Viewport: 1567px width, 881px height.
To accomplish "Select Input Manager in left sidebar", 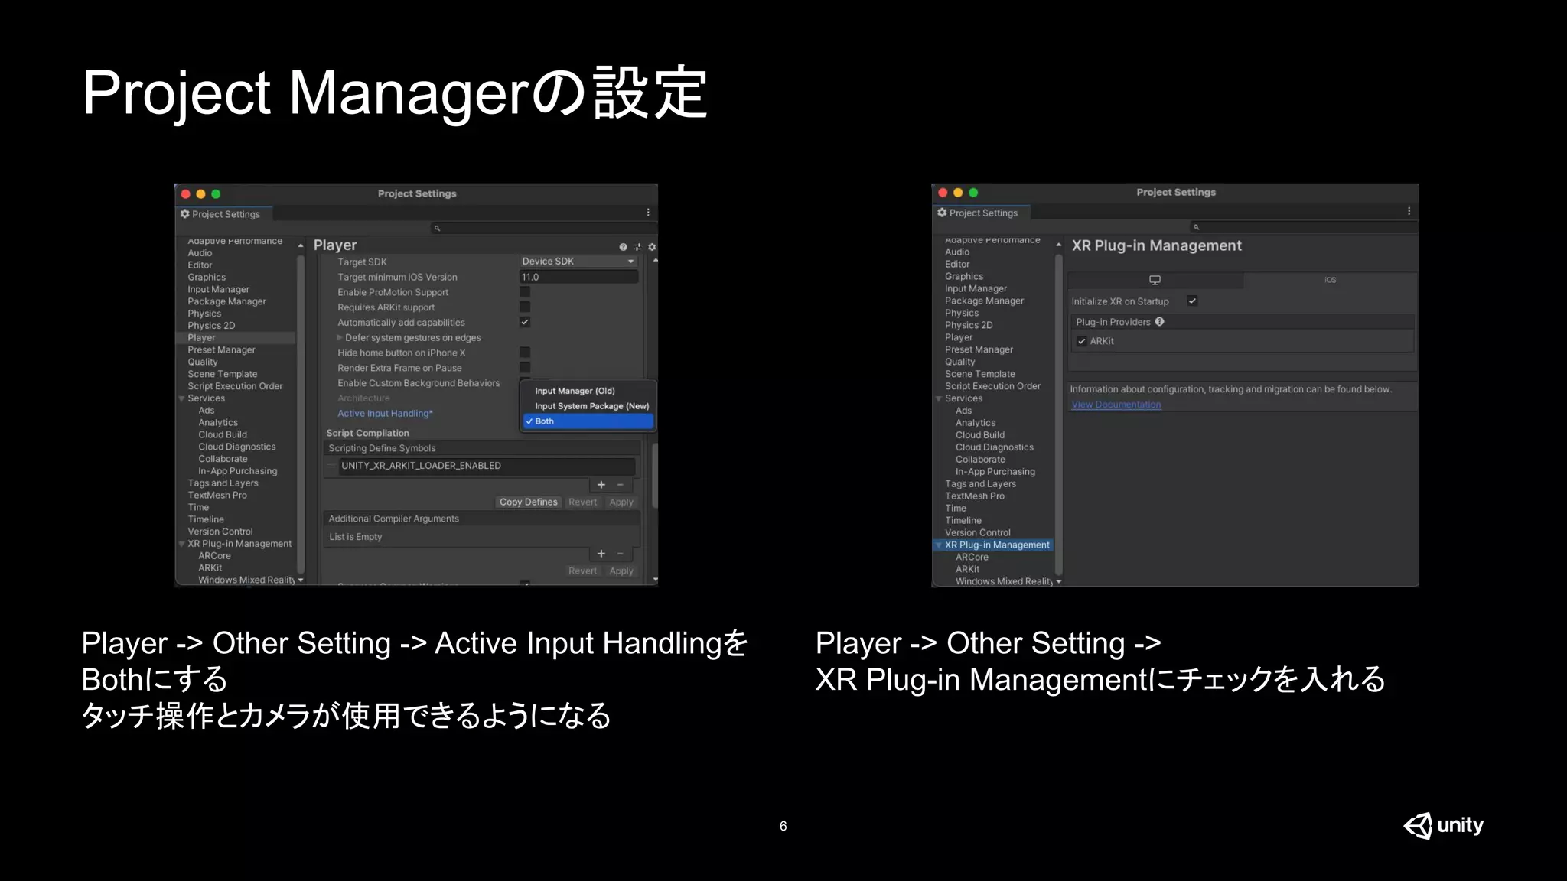I will click(x=219, y=289).
